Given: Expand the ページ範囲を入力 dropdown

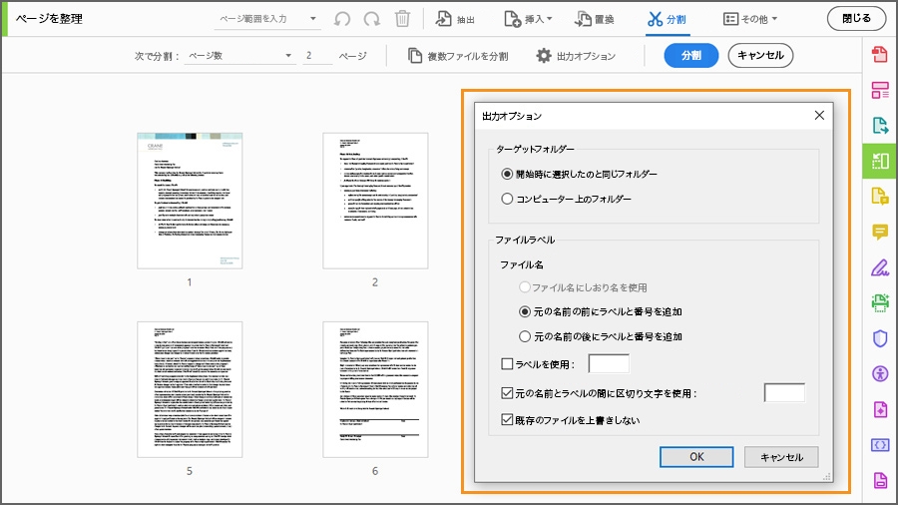Looking at the screenshot, I should coord(312,19).
